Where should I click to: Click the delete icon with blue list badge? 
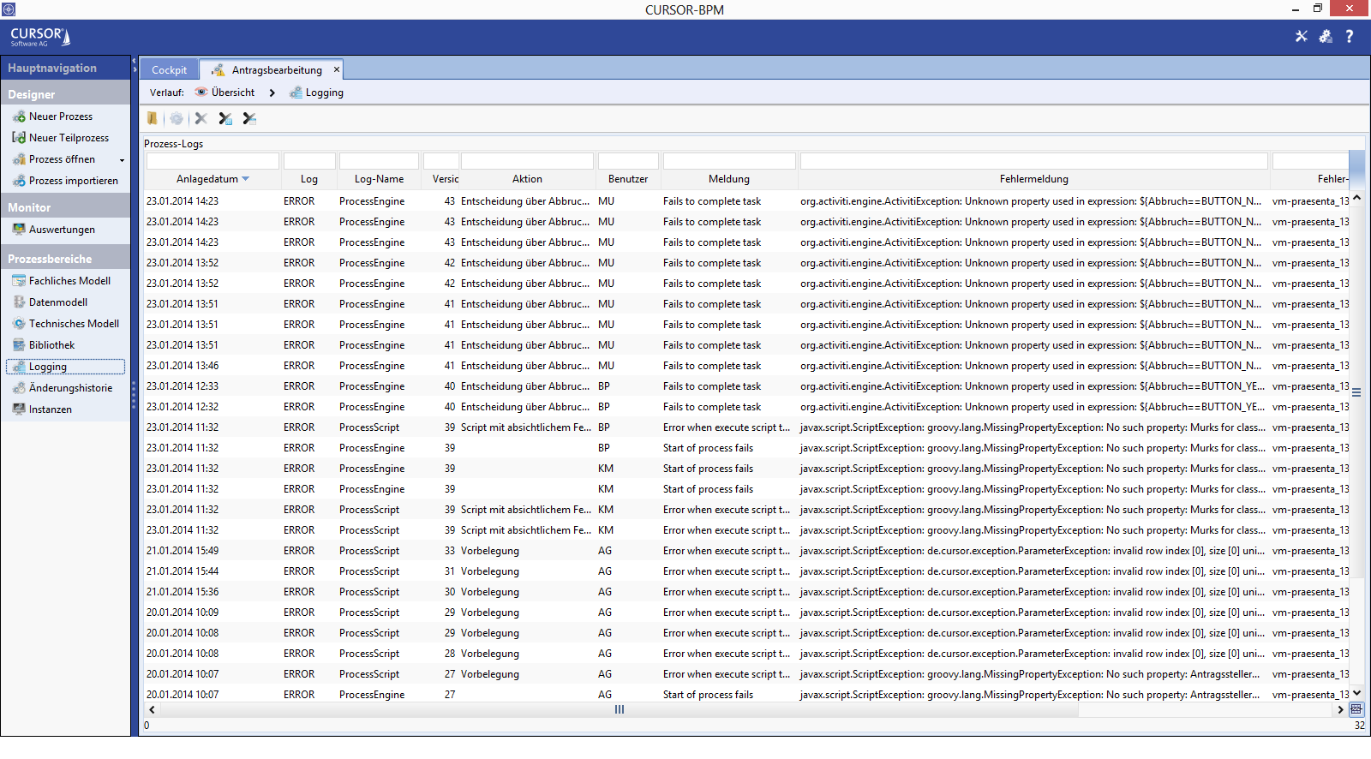point(225,118)
